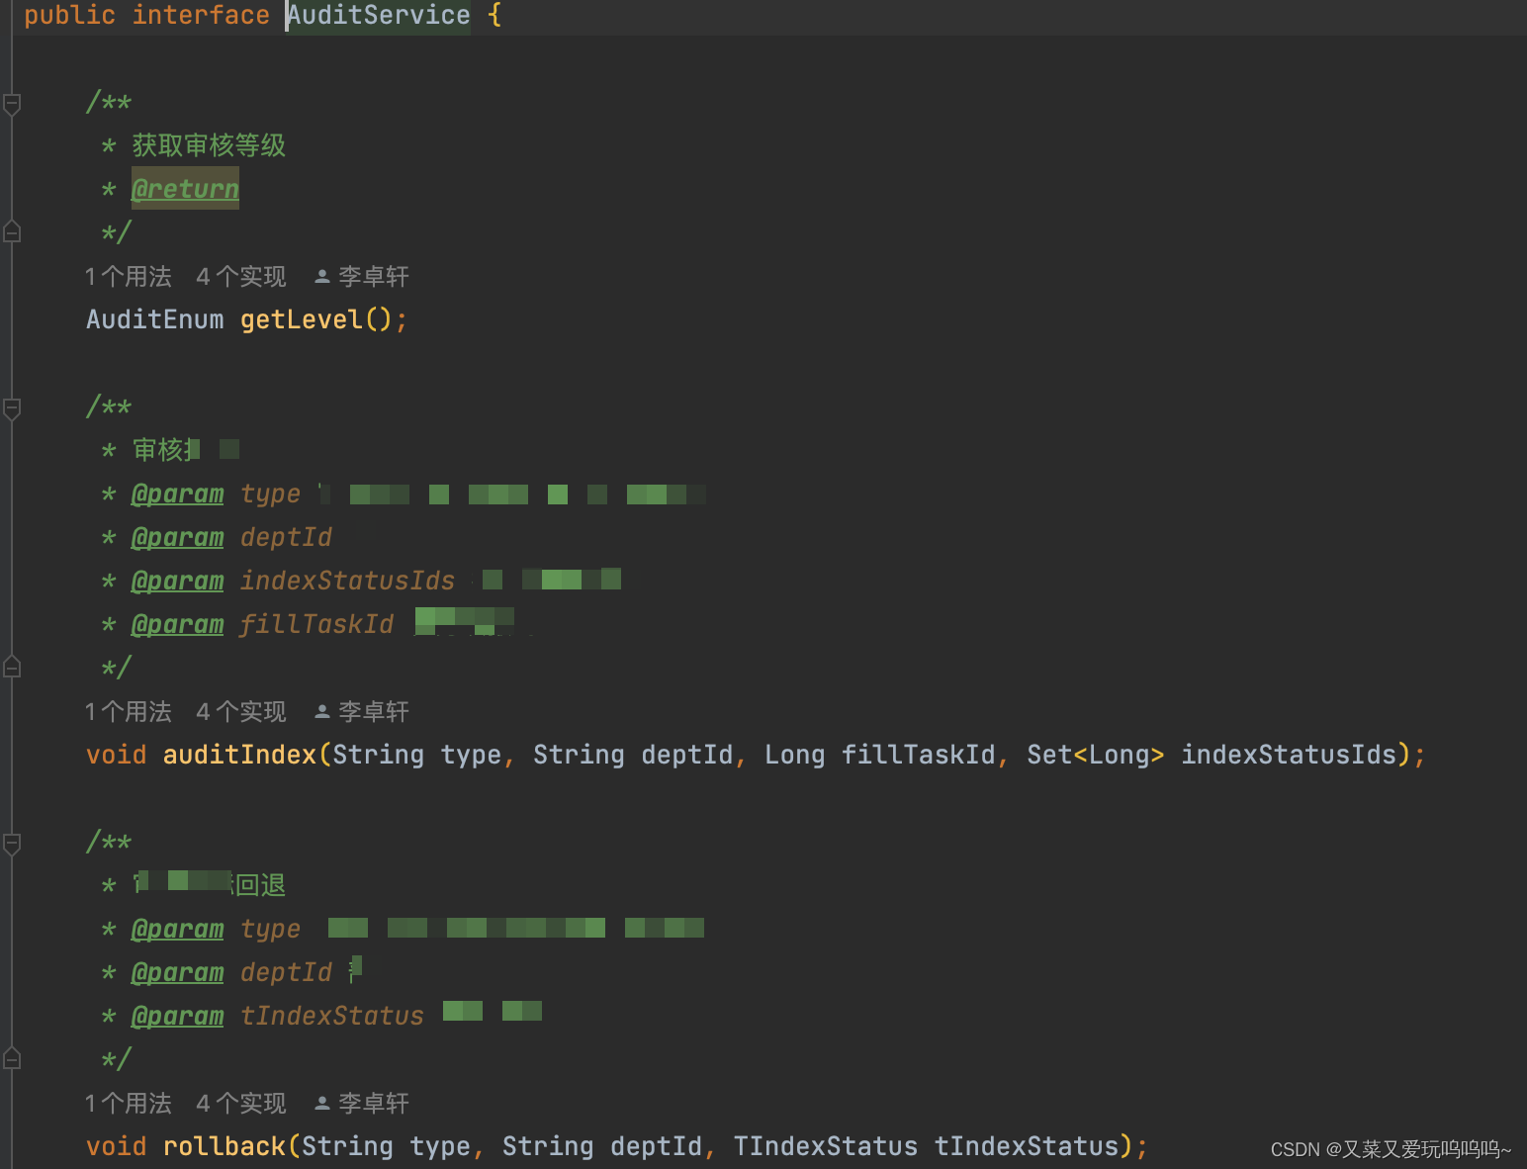Click 'indexStatusIds' parameter in auditIndex signature

[x=1289, y=755]
